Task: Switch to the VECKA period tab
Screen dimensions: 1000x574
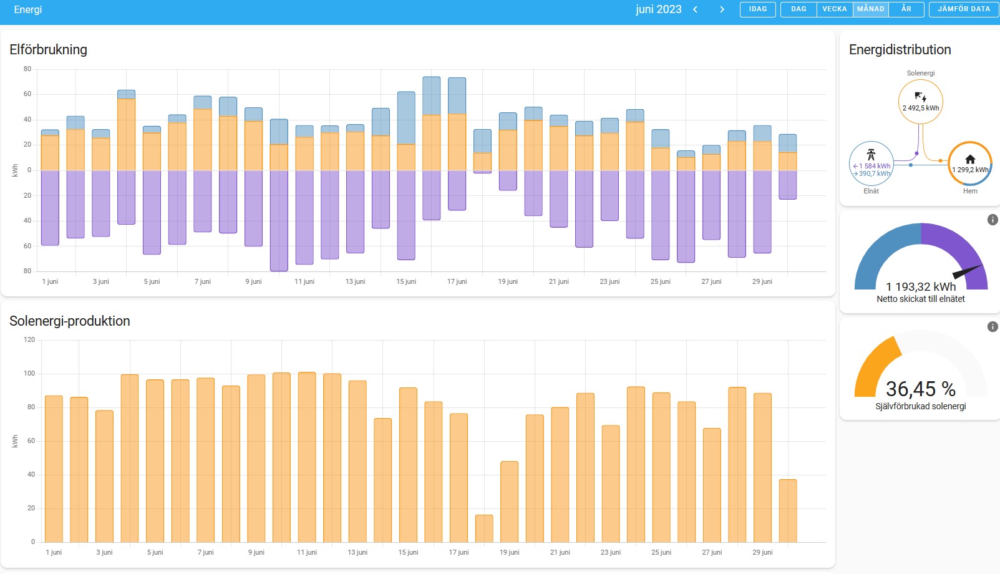Action: (x=835, y=9)
